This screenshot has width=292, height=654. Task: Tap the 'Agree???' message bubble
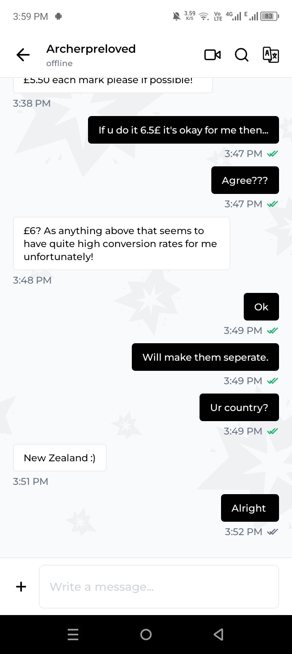[245, 180]
